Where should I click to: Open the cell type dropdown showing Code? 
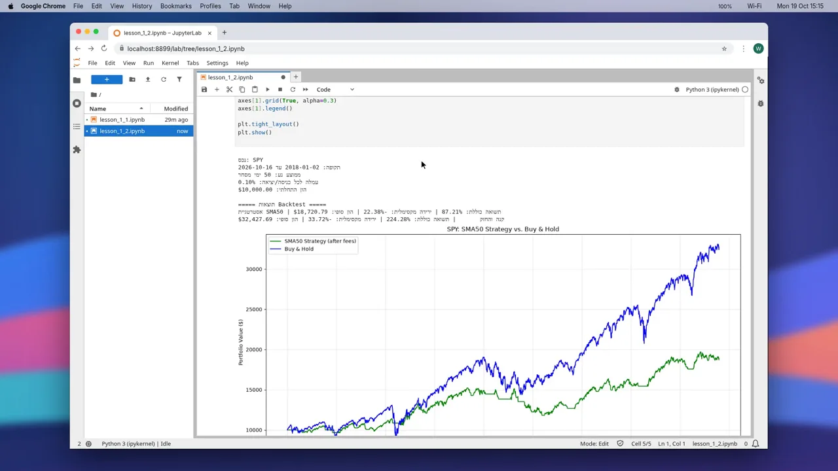point(335,90)
